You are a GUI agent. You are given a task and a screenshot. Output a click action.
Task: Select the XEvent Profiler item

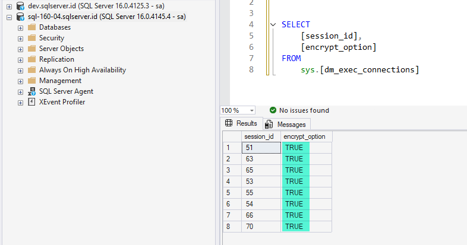[x=62, y=102]
